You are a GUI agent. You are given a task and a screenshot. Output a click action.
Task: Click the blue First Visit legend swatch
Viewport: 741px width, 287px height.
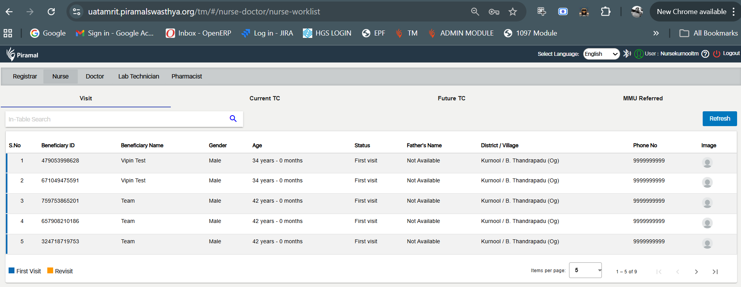pyautogui.click(x=12, y=271)
